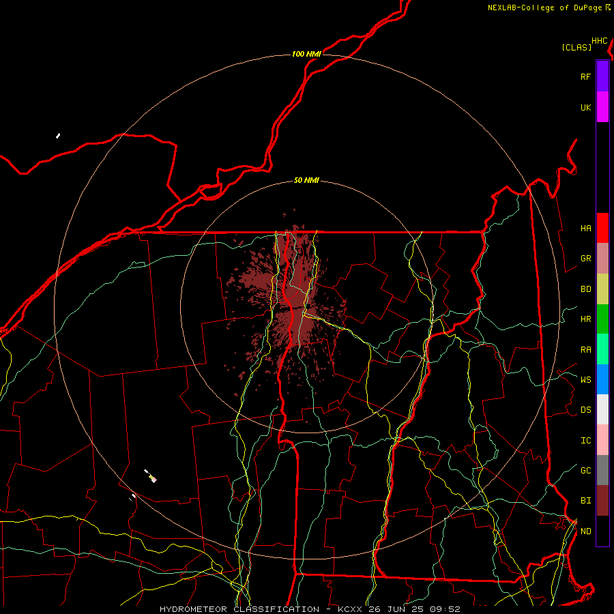Click the ND legend label

tap(585, 531)
